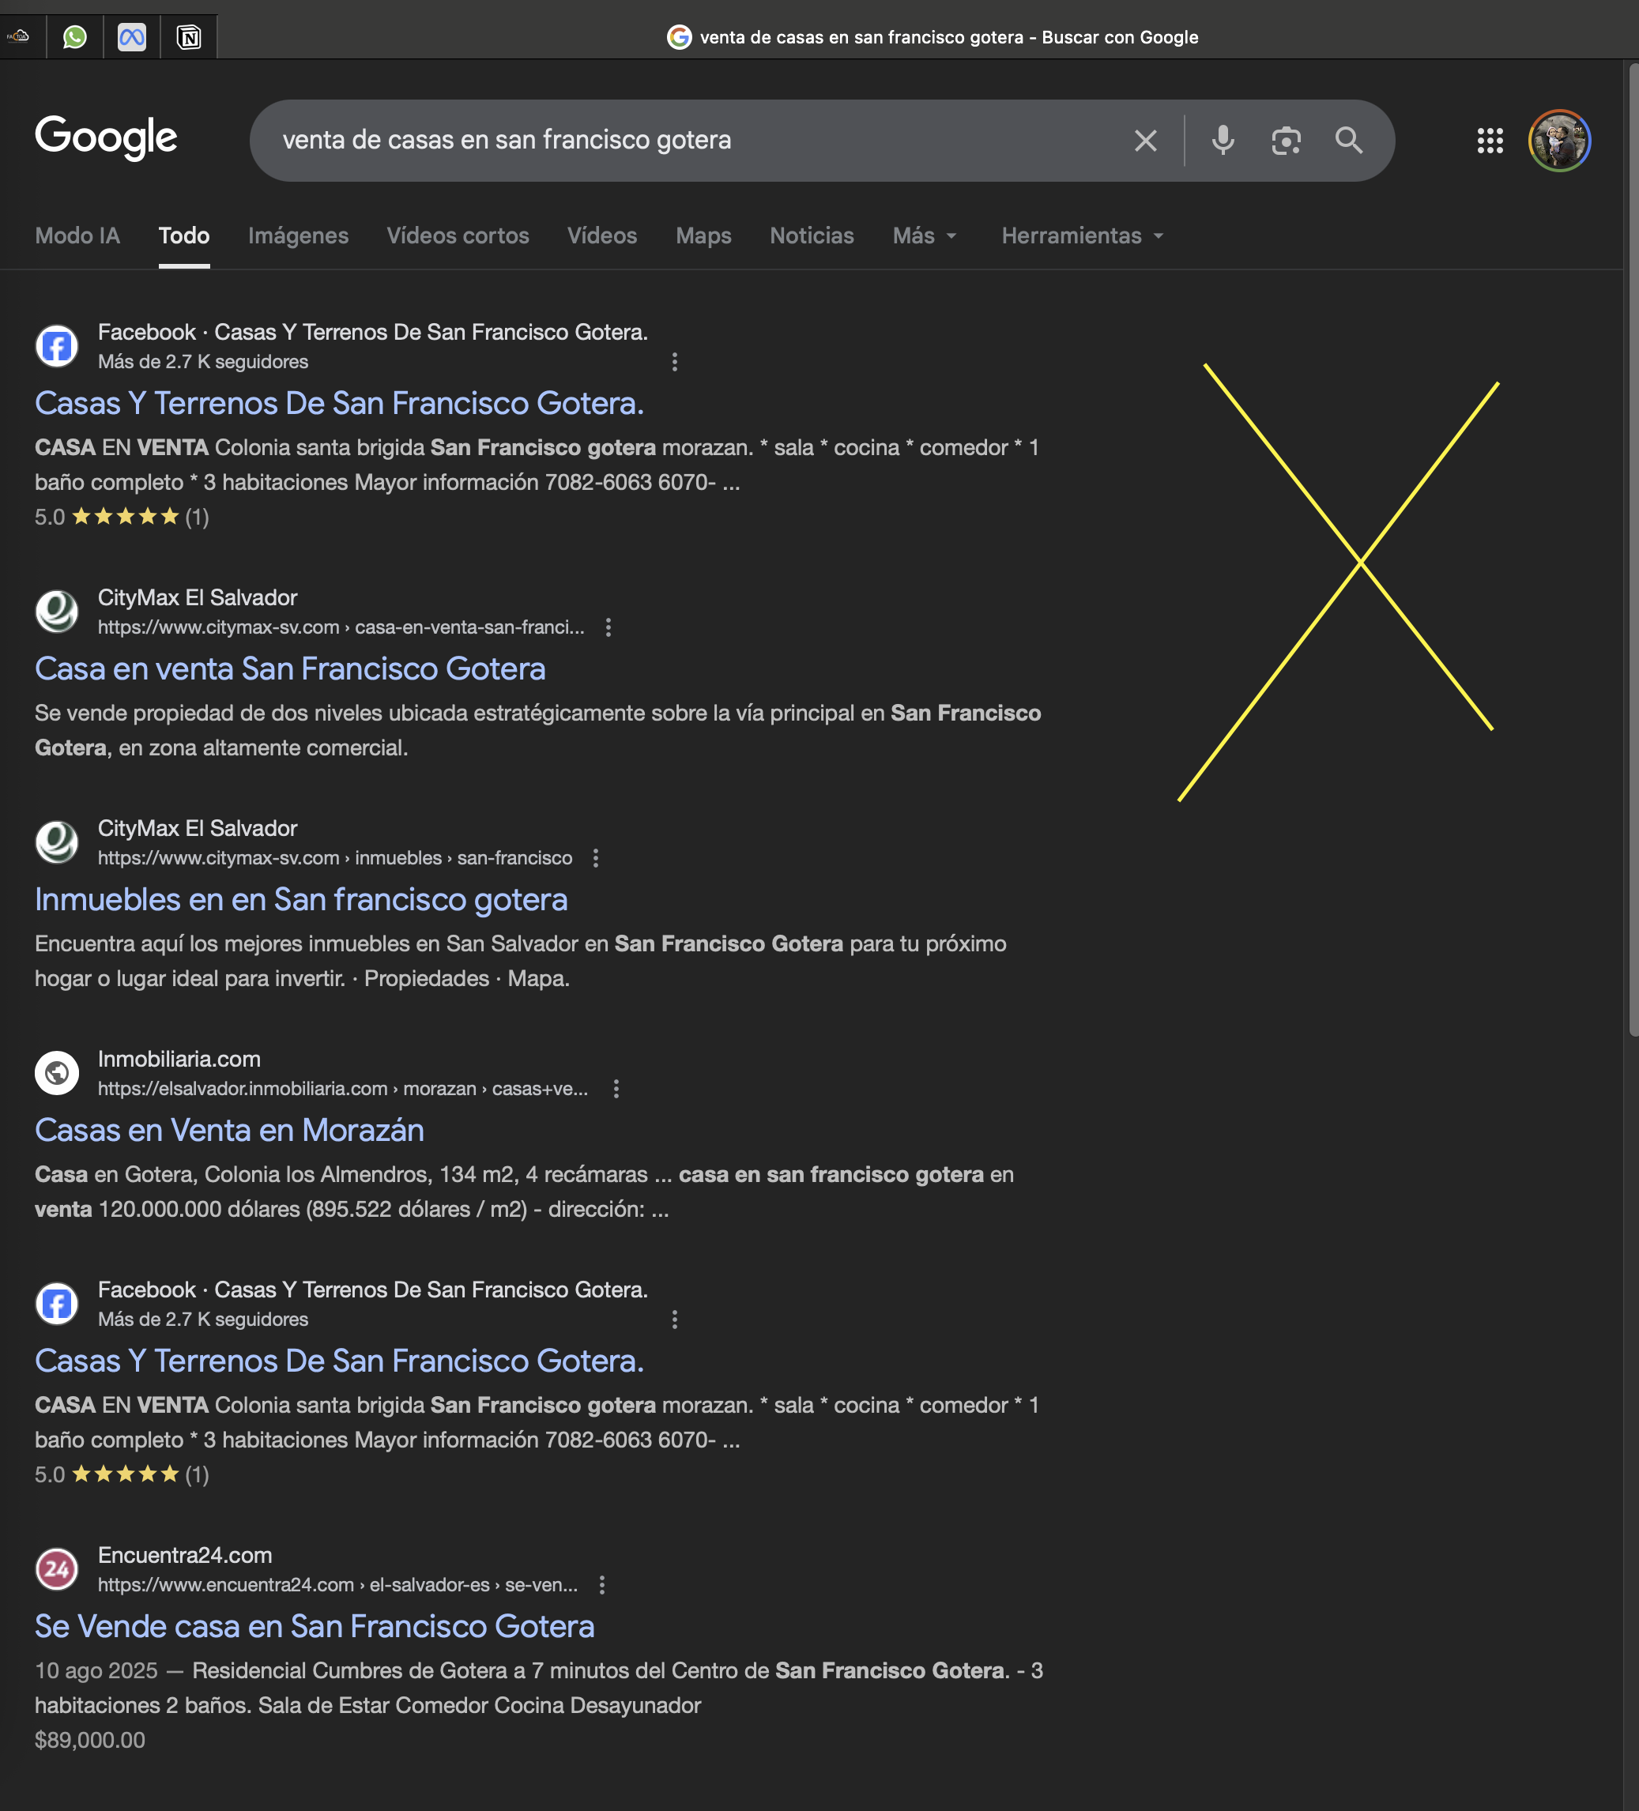Screen dimensions: 1639x1811
Task: Click the citymax-sv.com inmuebles › san-francisco URL
Action: click(x=335, y=859)
